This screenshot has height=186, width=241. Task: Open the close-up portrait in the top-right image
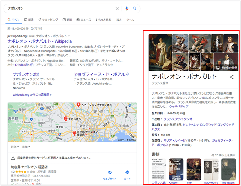pos(231,43)
